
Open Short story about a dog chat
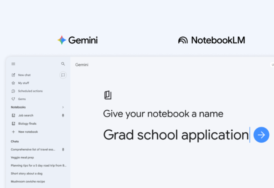[26, 173]
